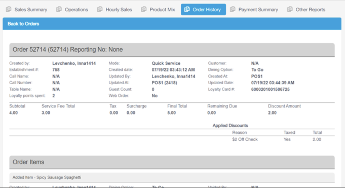Click the Sales Summary report icon
Image resolution: width=345 pixels, height=188 pixels.
point(9,10)
